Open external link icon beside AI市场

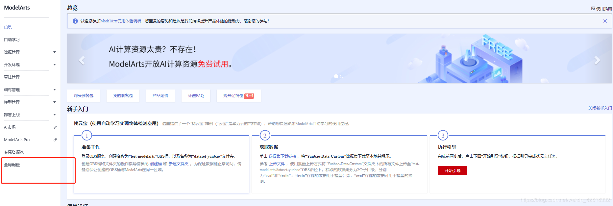click(55, 127)
